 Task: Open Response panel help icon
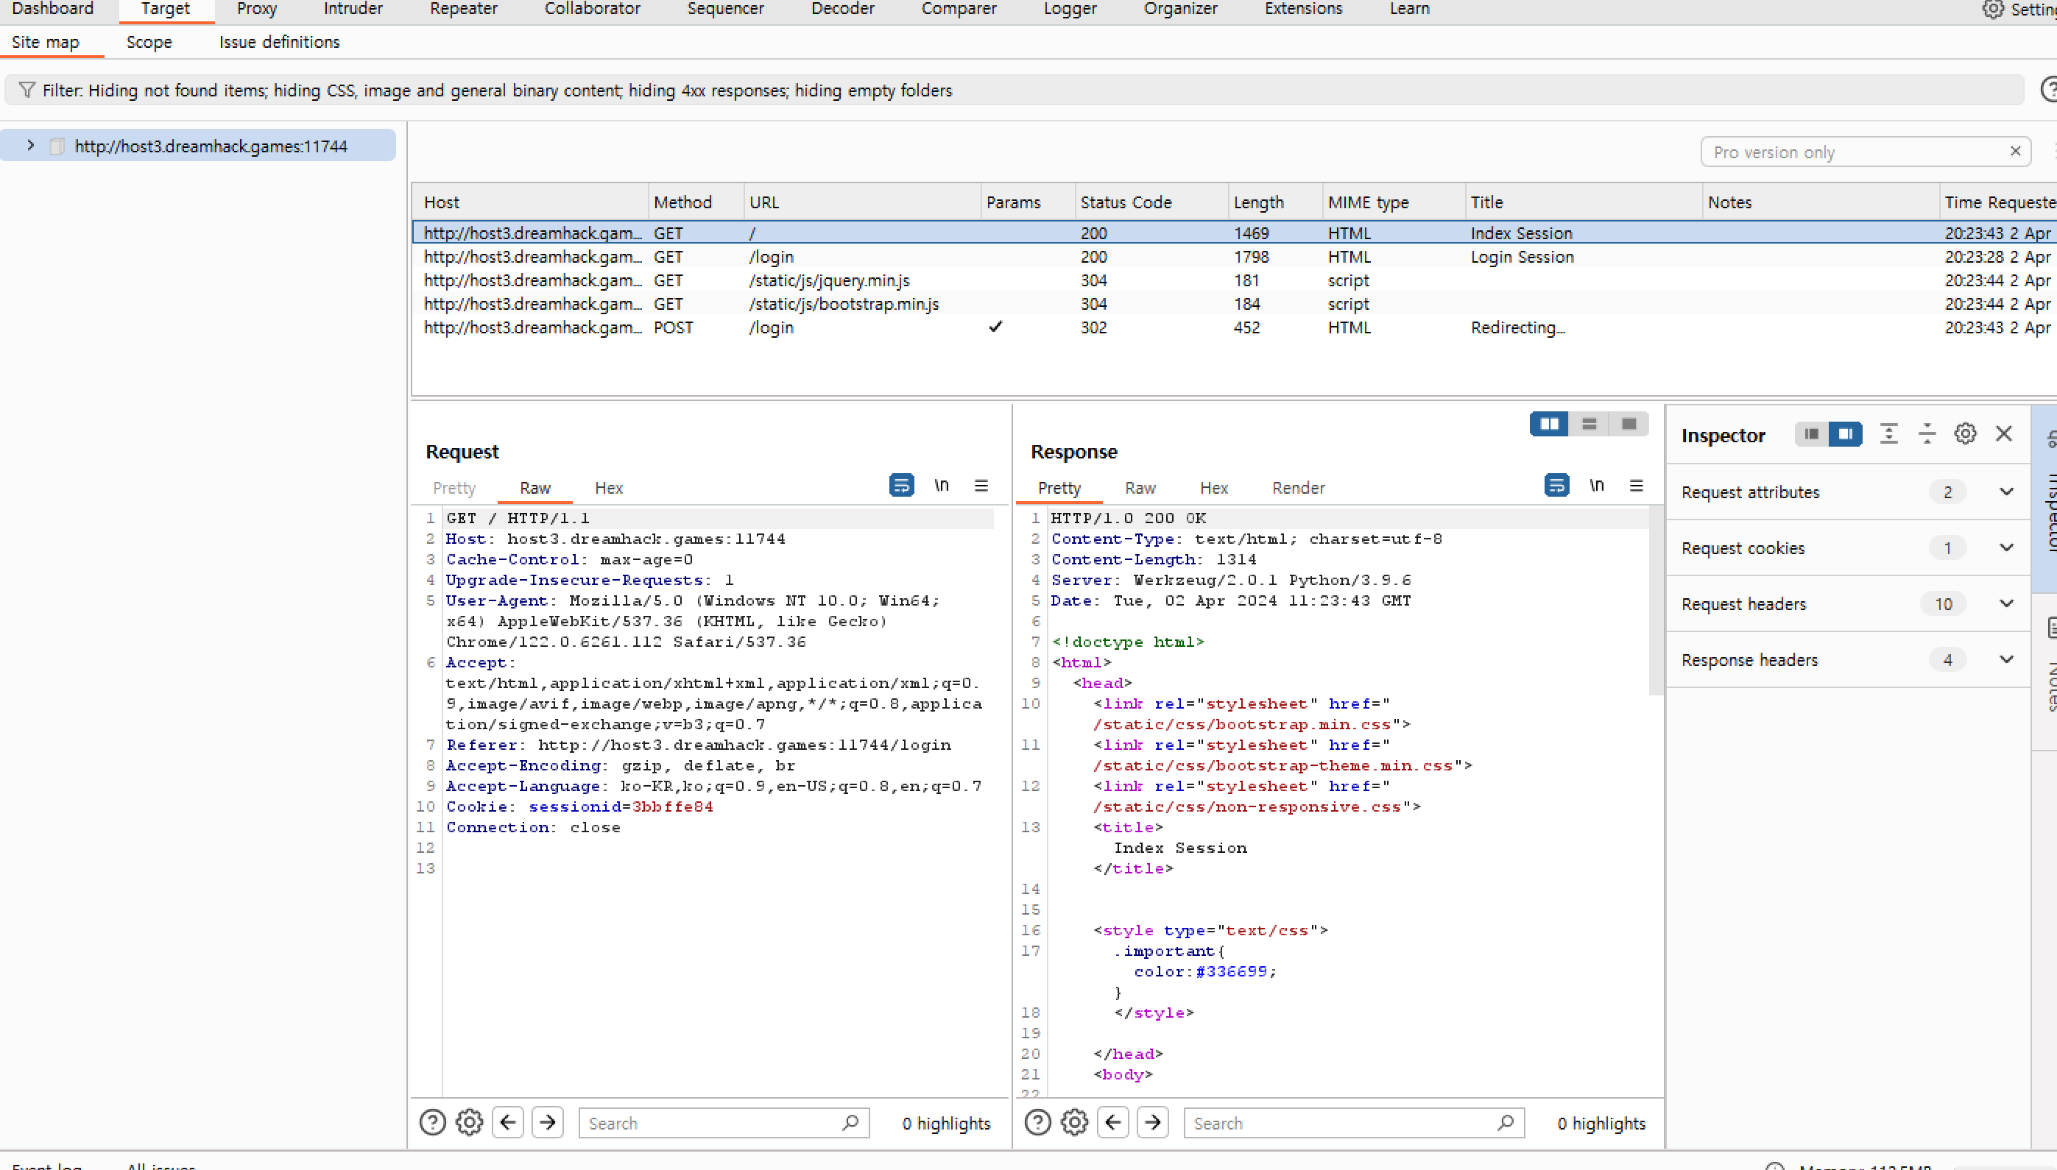[x=1037, y=1121]
